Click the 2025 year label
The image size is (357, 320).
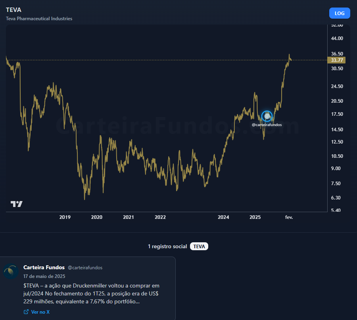pos(255,217)
